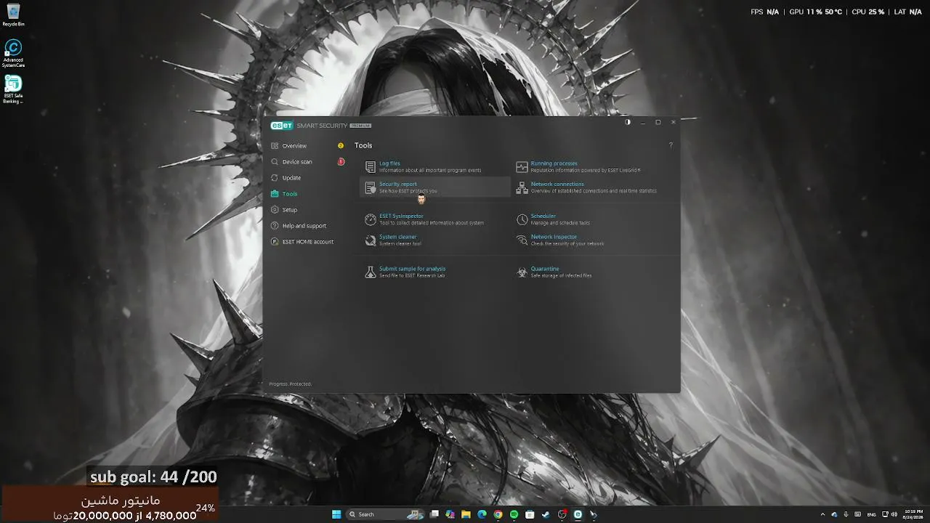Open the Quarantine link
This screenshot has width=930, height=523.
click(545, 269)
